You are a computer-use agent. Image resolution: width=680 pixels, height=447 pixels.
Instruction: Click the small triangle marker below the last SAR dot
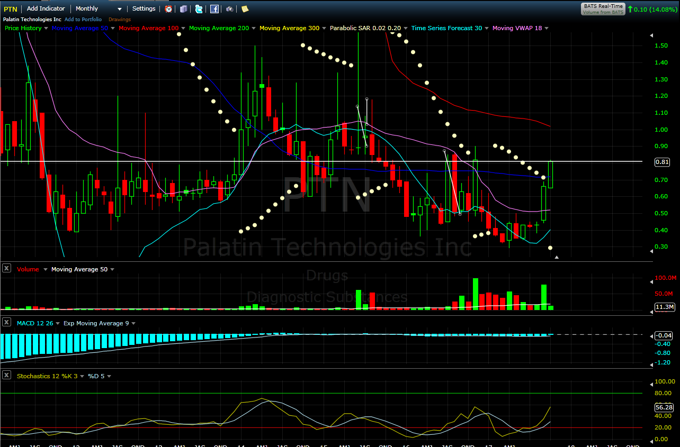[557, 257]
